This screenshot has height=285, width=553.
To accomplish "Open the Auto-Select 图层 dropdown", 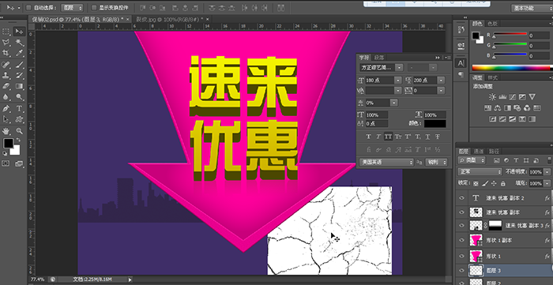I will pos(72,7).
